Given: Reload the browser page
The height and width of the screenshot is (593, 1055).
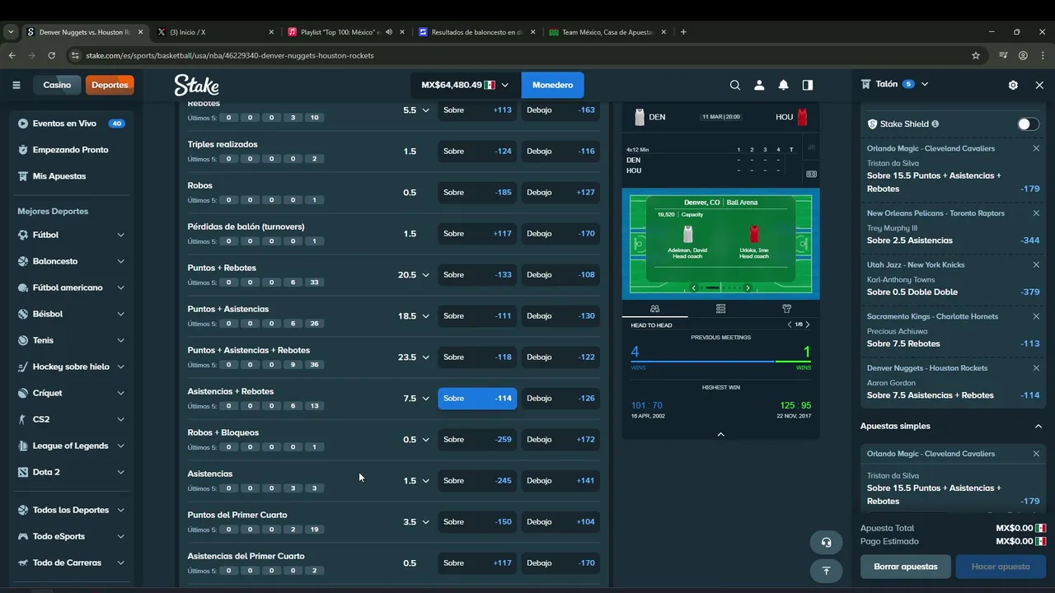Looking at the screenshot, I should (51, 55).
